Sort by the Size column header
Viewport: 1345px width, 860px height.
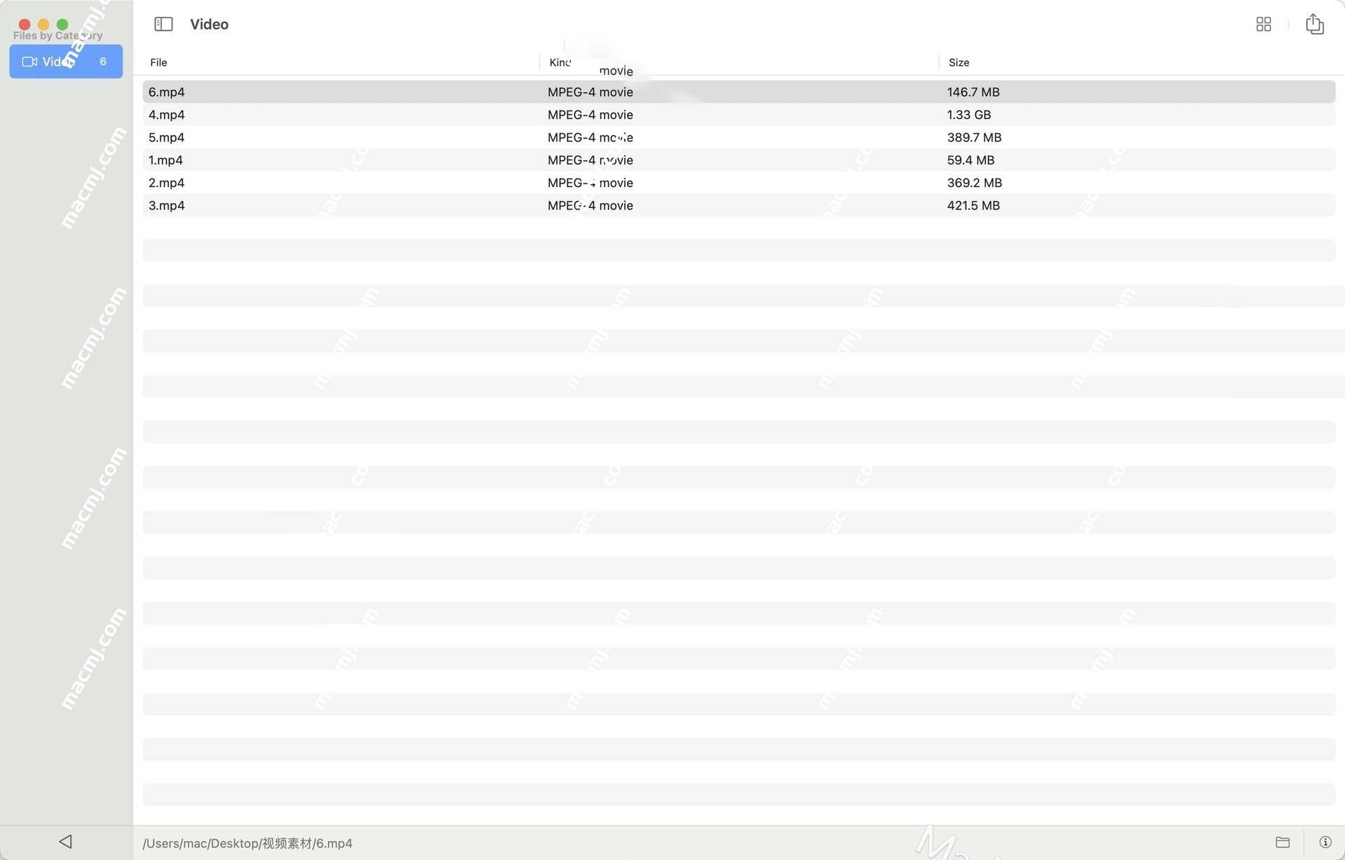958,62
